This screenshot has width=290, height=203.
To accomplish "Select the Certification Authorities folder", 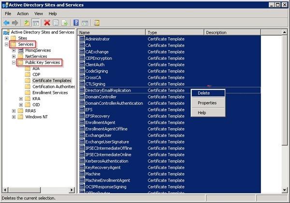I will coord(53,87).
